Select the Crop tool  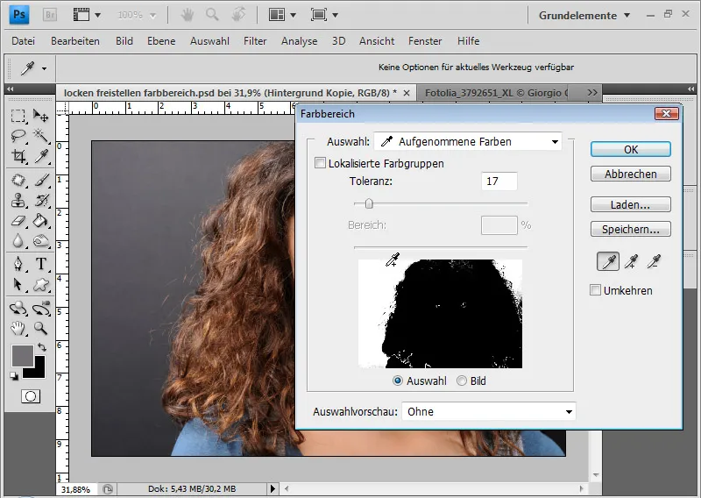pos(18,156)
